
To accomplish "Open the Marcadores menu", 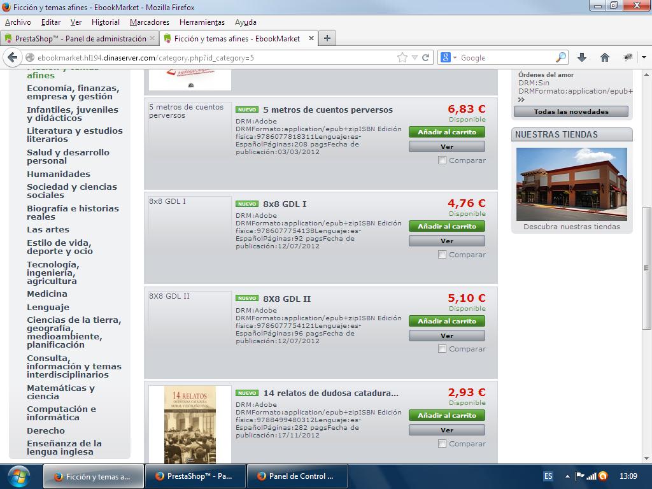I will [x=149, y=22].
